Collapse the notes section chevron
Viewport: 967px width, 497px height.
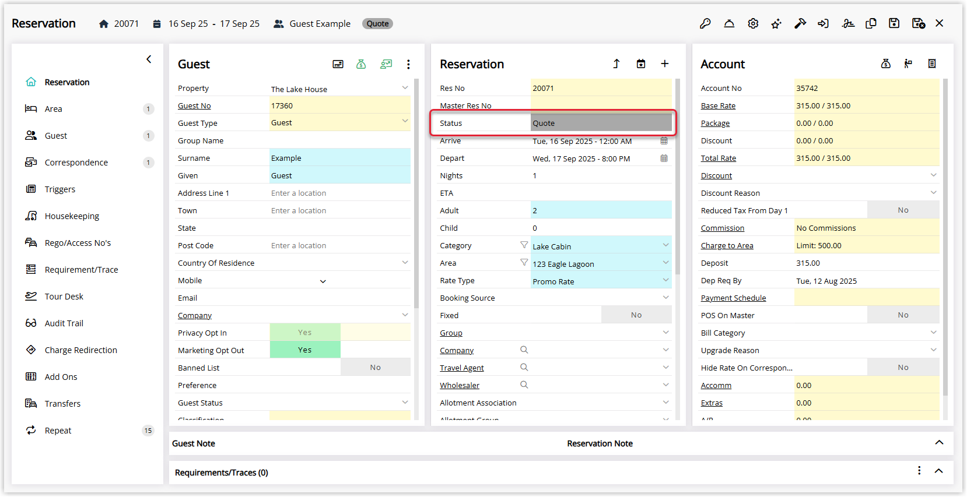(939, 442)
